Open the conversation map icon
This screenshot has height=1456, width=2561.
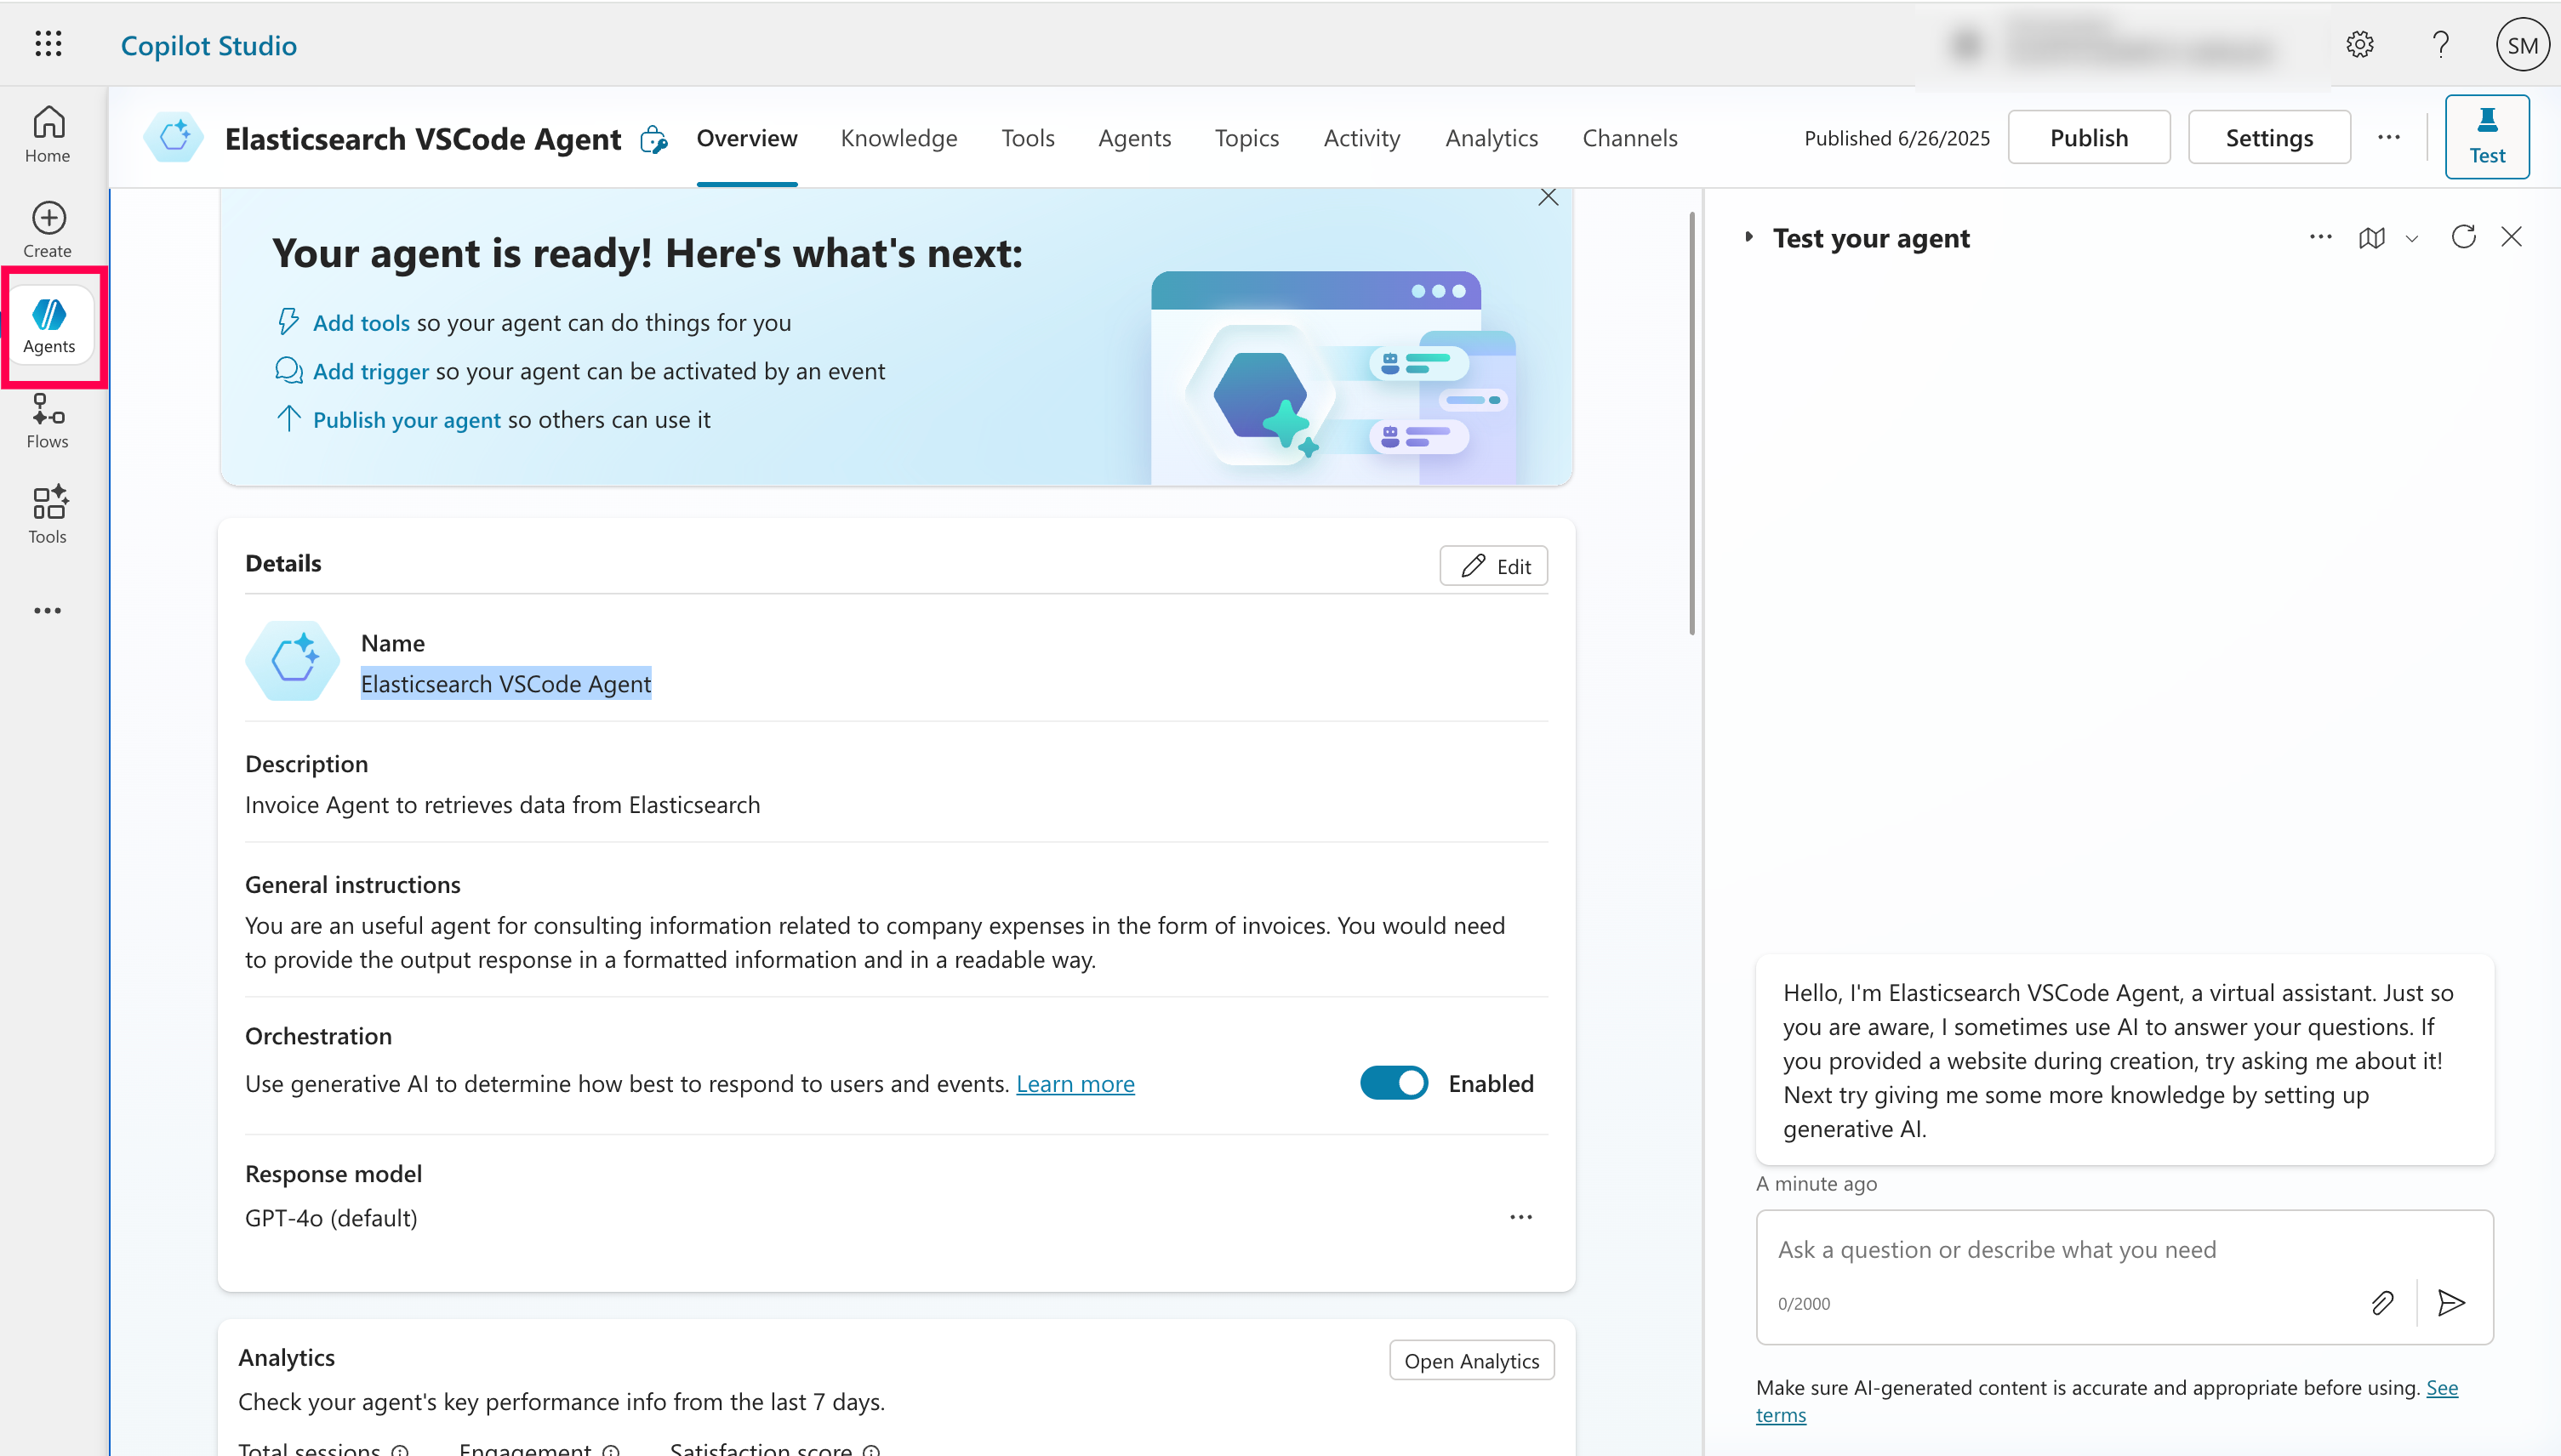tap(2373, 238)
